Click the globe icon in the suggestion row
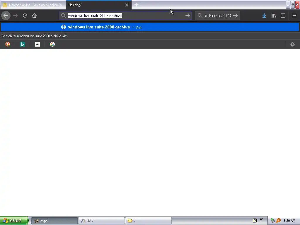Viewport: 300px width, 225px height. pyautogui.click(x=64, y=27)
